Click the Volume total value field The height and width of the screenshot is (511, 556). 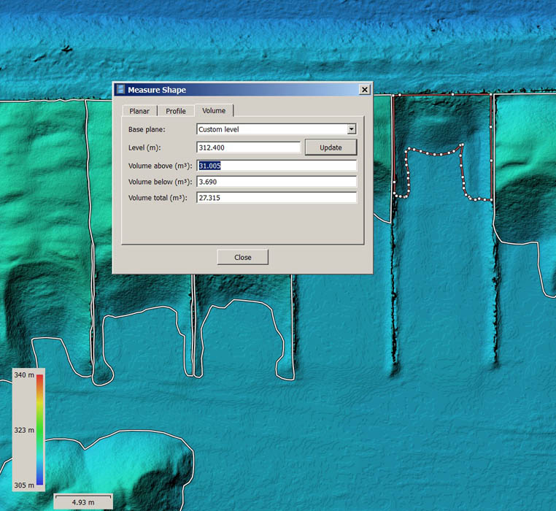pos(276,198)
